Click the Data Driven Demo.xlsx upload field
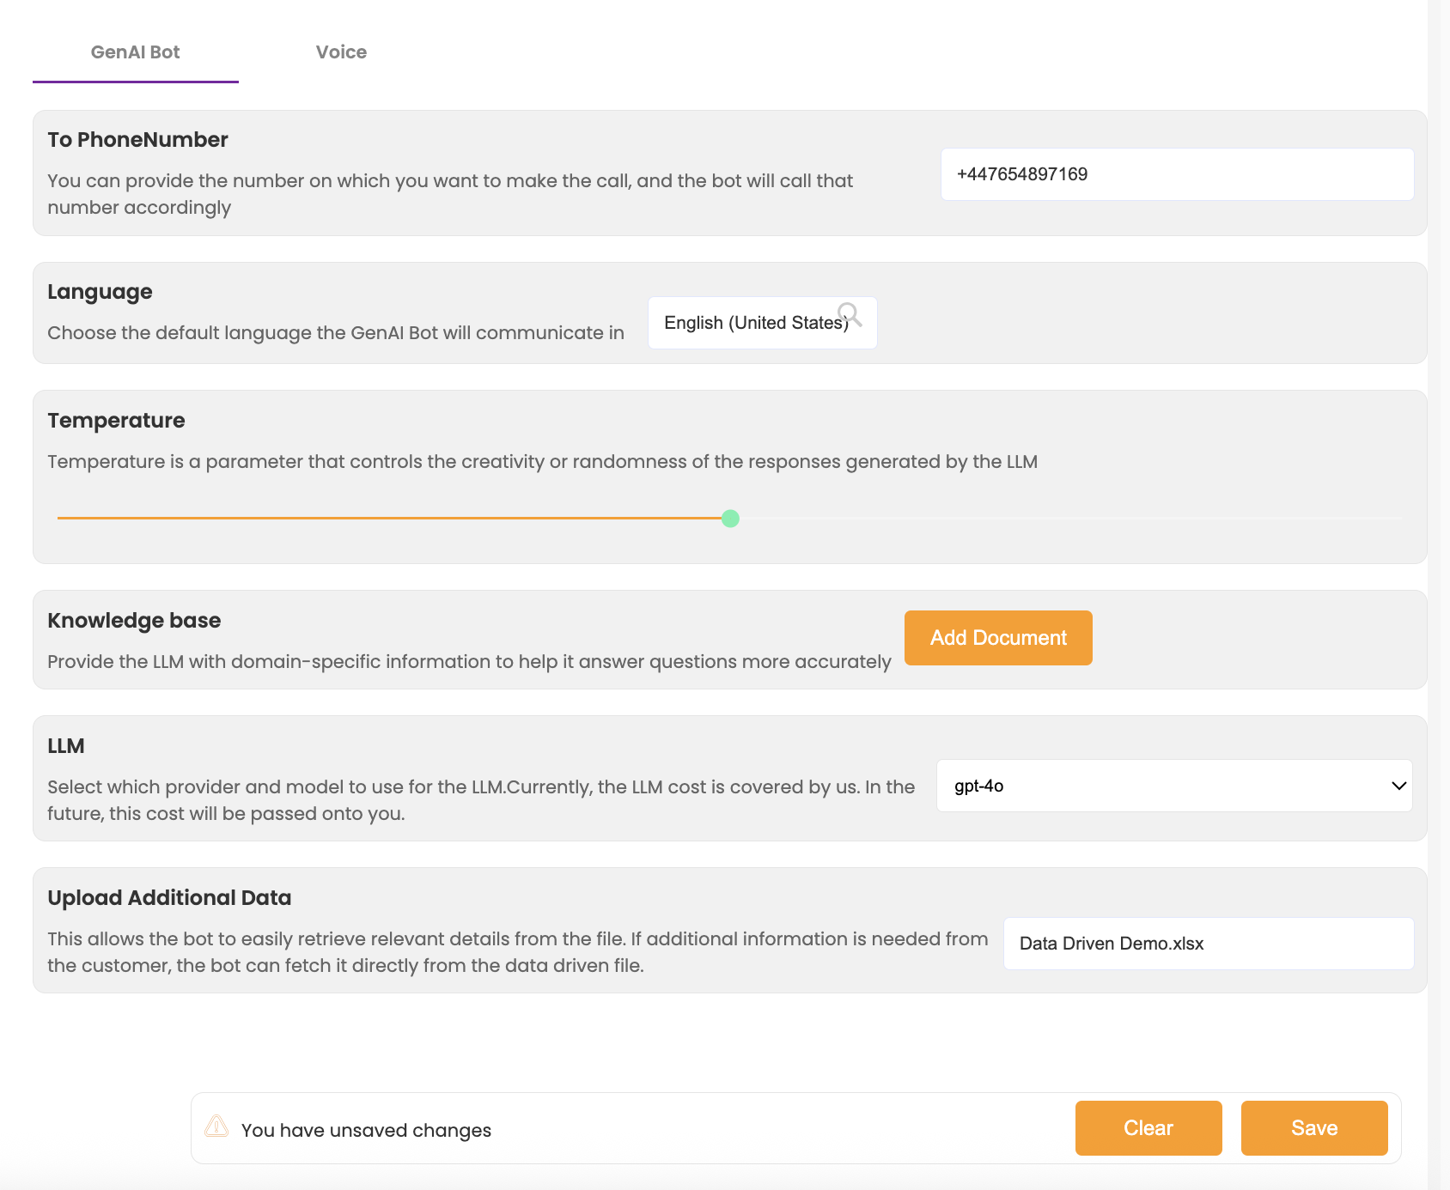The image size is (1450, 1190). [1208, 944]
